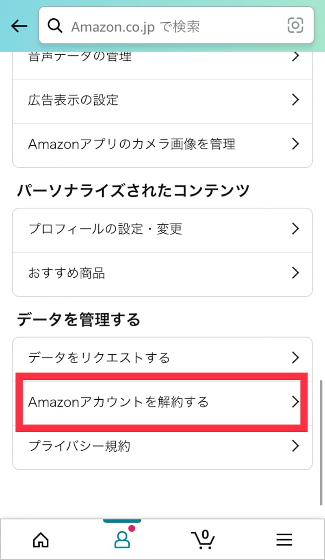This screenshot has height=560, width=325.
Task: Open the shopping cart icon
Action: pos(203,539)
